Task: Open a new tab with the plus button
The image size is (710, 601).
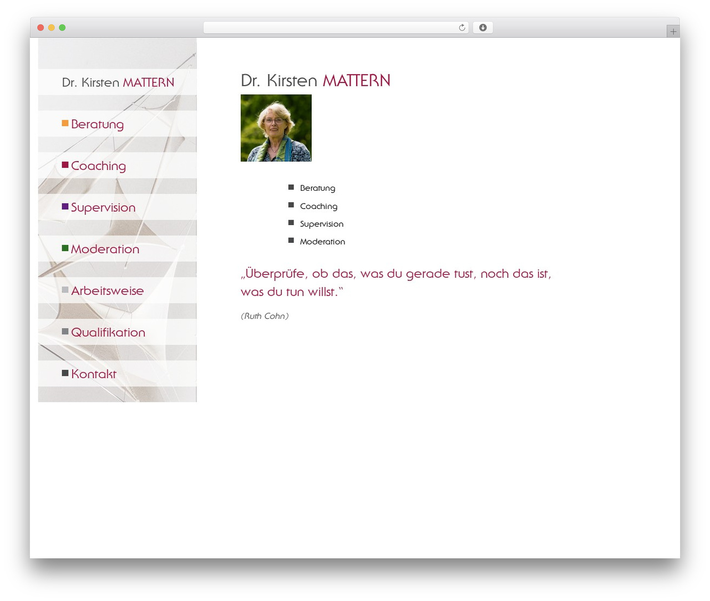Action: [673, 32]
